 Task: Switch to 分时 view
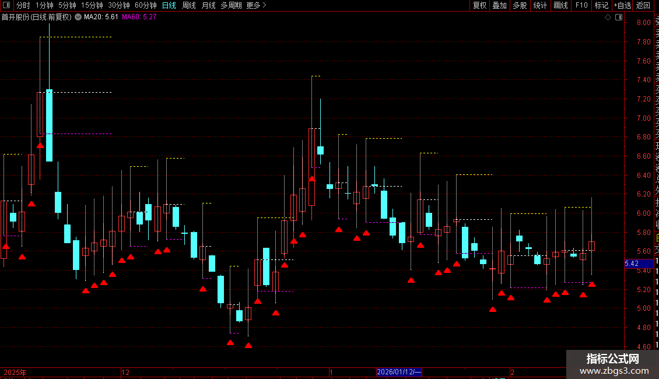click(23, 5)
